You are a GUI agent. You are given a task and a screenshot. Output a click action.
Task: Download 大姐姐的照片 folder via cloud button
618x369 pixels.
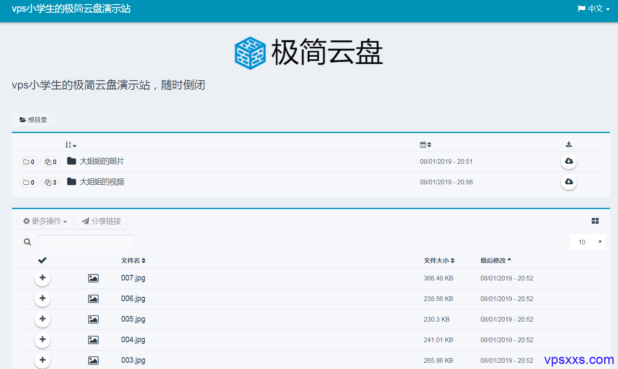[x=569, y=161]
